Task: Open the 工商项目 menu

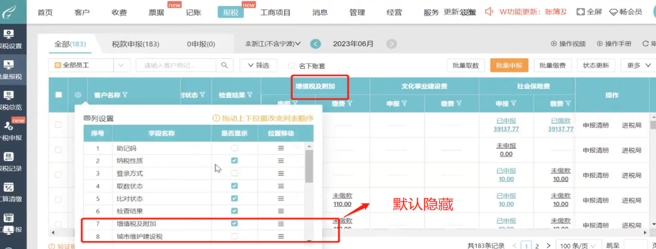Action: 276,12
